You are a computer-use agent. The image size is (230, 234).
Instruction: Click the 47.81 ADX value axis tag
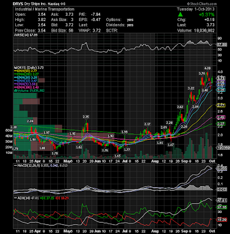pos(222,200)
